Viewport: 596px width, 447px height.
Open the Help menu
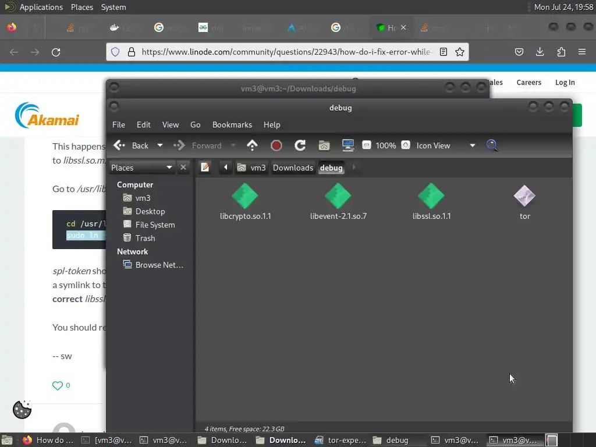pyautogui.click(x=272, y=125)
